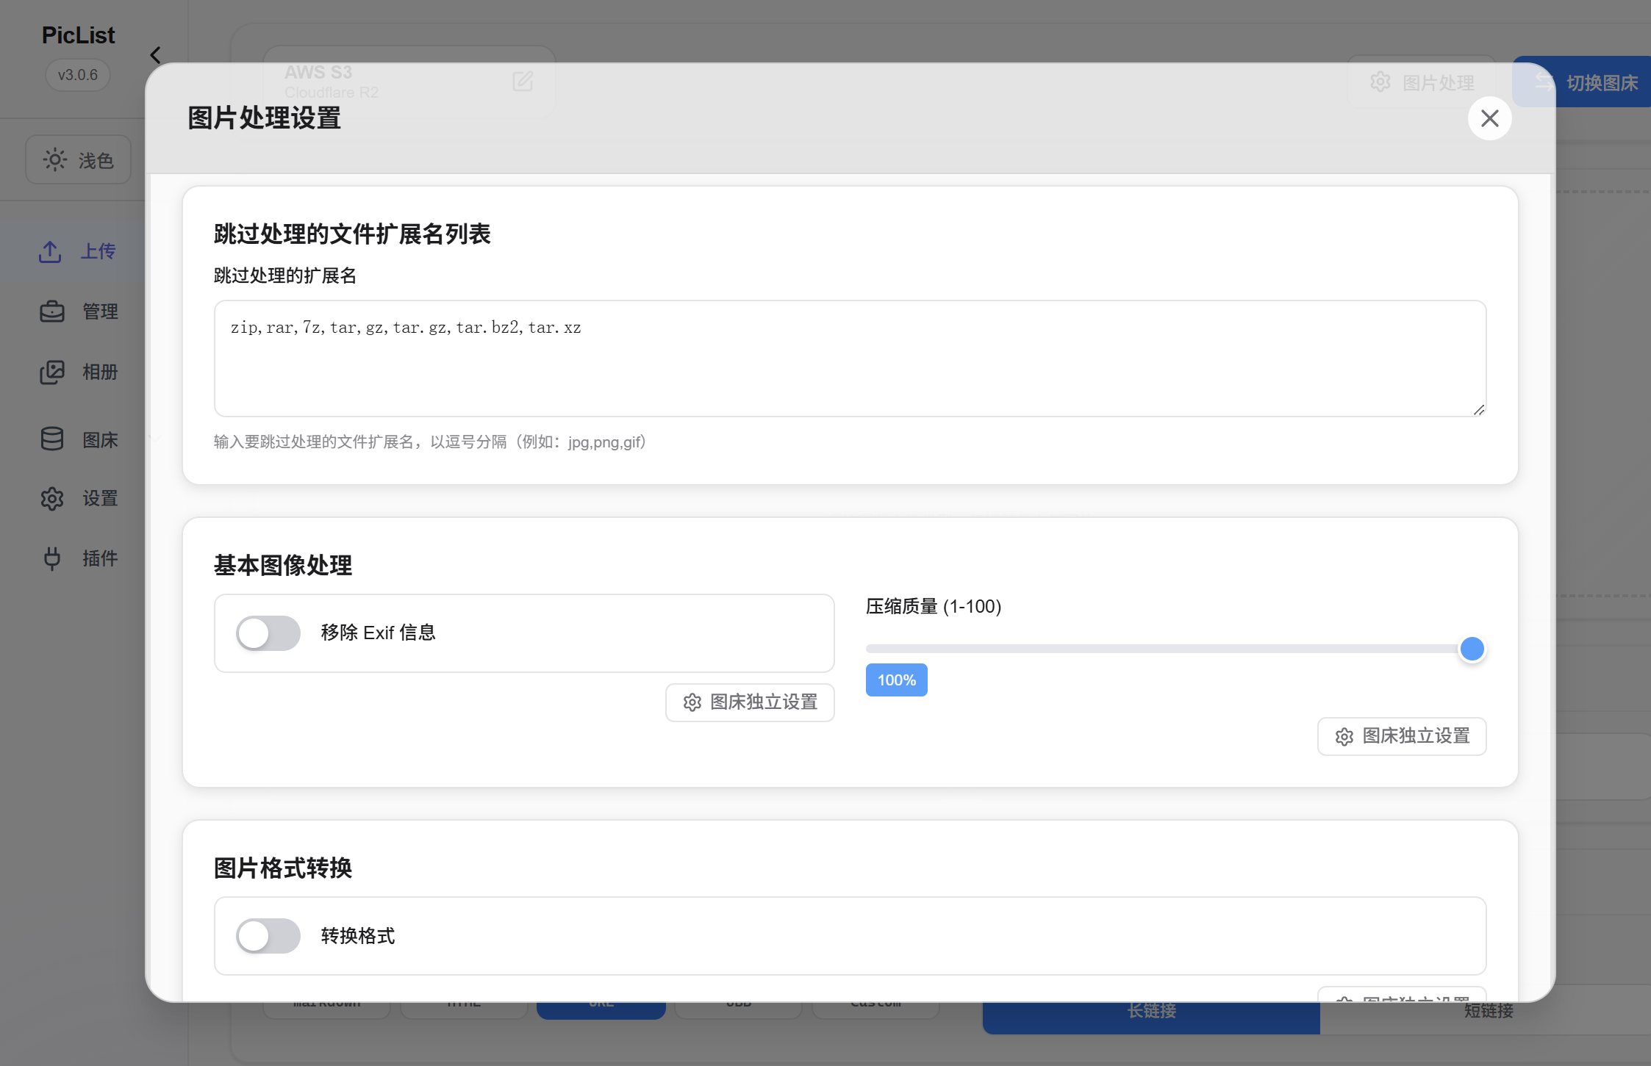Click the 长链接 button
Screen dimensions: 1651x1066
point(1150,1011)
